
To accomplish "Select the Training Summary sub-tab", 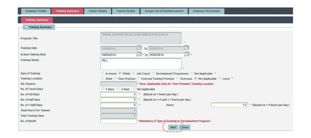I will pos(37,20).
